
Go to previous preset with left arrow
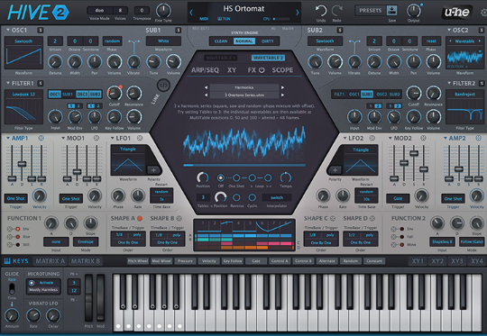pyautogui.click(x=191, y=13)
